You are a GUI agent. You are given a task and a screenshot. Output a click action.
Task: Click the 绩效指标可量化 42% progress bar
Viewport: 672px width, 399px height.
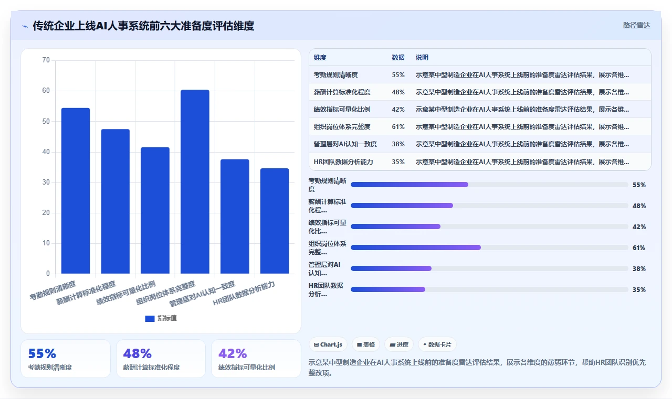[x=489, y=227]
